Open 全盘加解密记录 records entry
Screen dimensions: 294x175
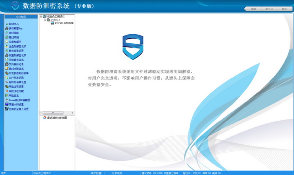point(16,46)
